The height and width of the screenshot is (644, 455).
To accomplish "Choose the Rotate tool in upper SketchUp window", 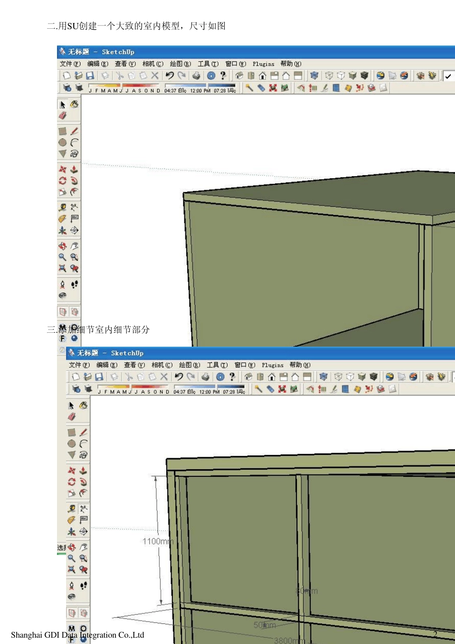I will click(x=62, y=181).
